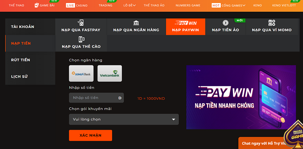Screen dimensions: 303x149
Task: Open the Vui lòng chọn promotion dropdown
Action: (124, 119)
